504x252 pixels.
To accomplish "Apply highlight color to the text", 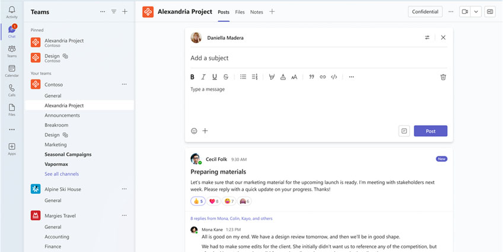I will pyautogui.click(x=272, y=77).
